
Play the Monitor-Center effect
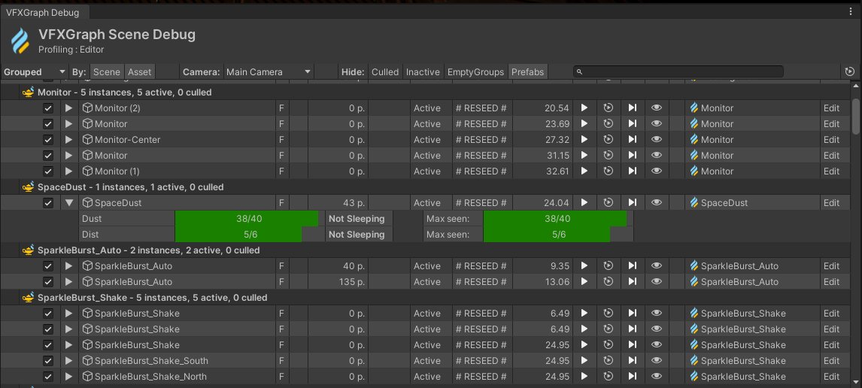pos(584,140)
